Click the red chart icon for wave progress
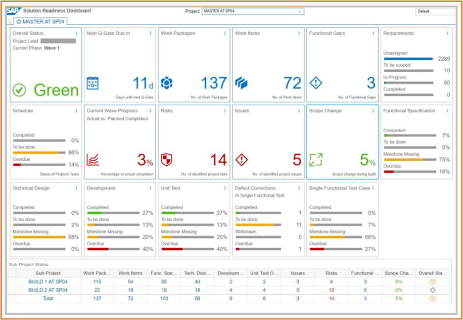 pyautogui.click(x=93, y=160)
